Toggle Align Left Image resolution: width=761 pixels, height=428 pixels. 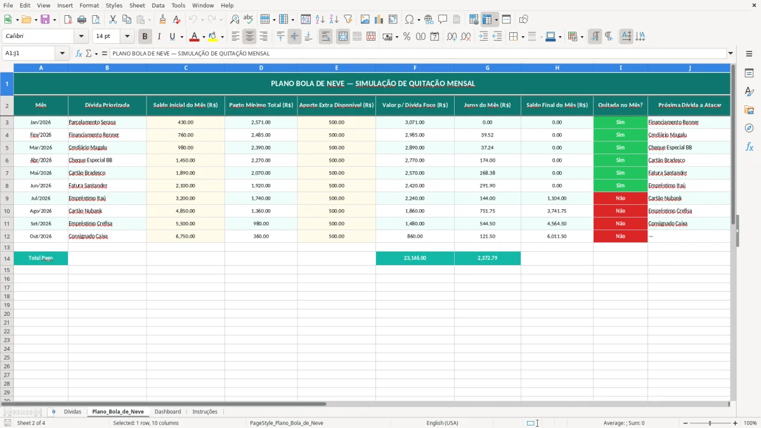tap(236, 37)
